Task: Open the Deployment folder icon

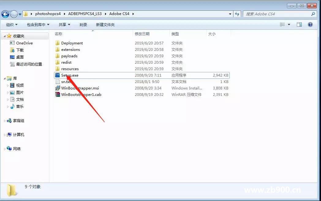Action: pyautogui.click(x=57, y=43)
